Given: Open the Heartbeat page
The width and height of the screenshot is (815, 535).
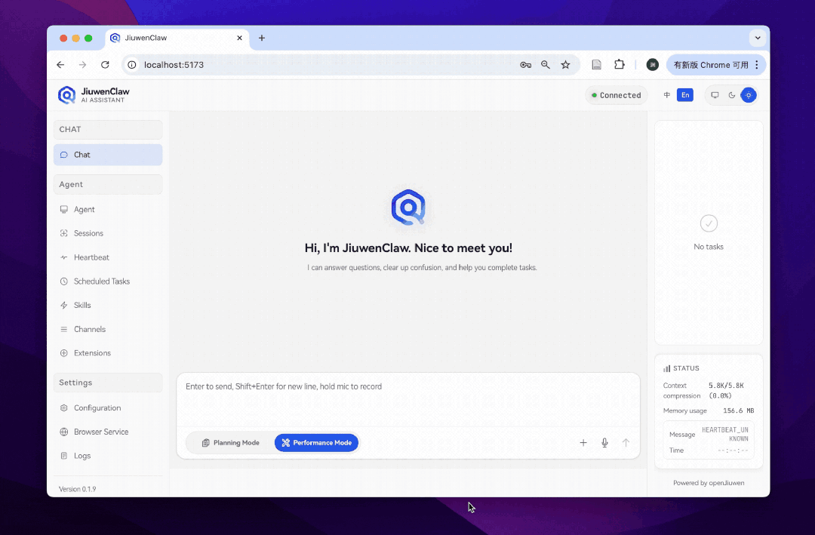Looking at the screenshot, I should pyautogui.click(x=108, y=257).
